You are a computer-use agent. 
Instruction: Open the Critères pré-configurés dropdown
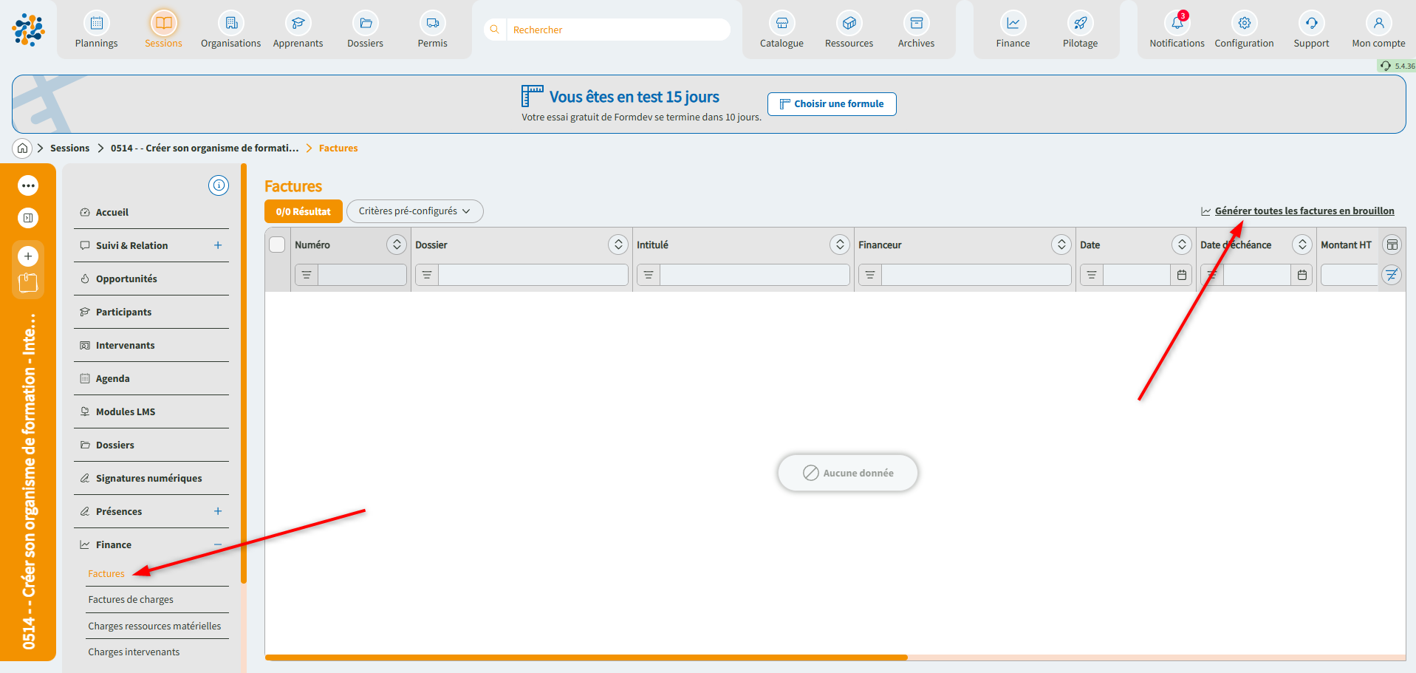click(x=414, y=211)
